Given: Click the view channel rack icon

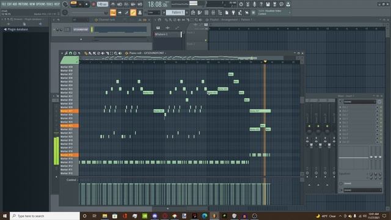Looking at the screenshot, I should [206, 12].
